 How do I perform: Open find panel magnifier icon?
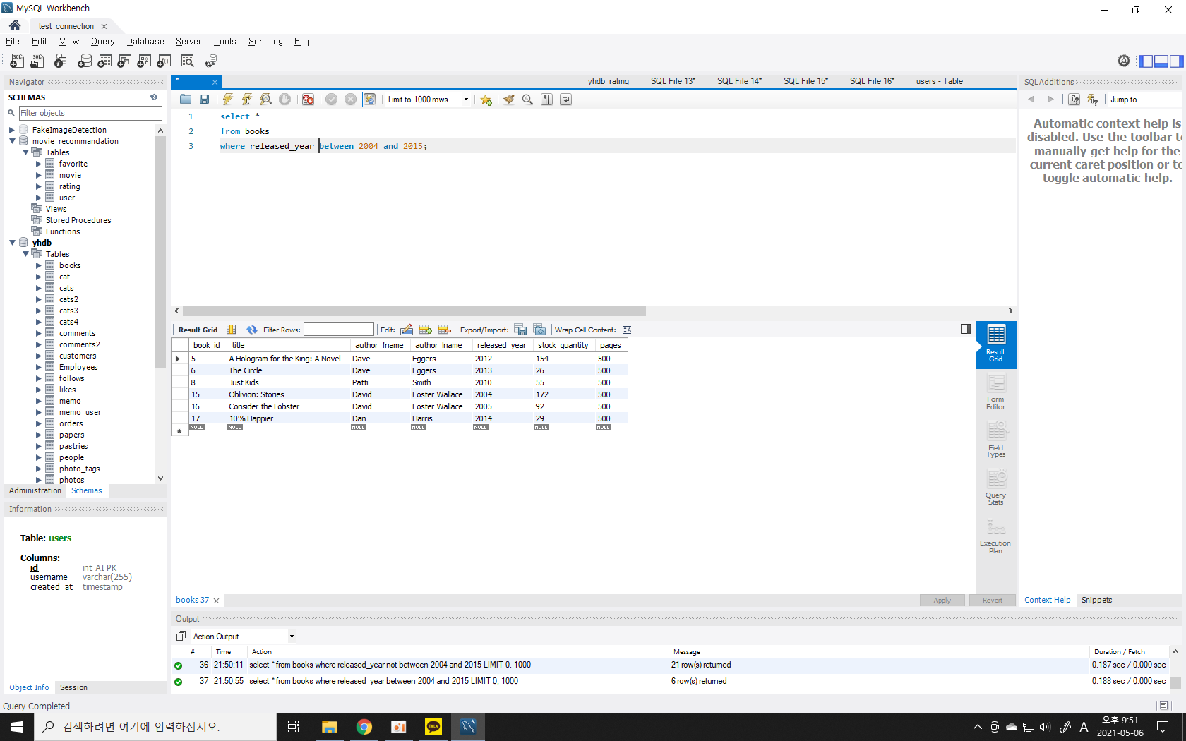coord(527,100)
